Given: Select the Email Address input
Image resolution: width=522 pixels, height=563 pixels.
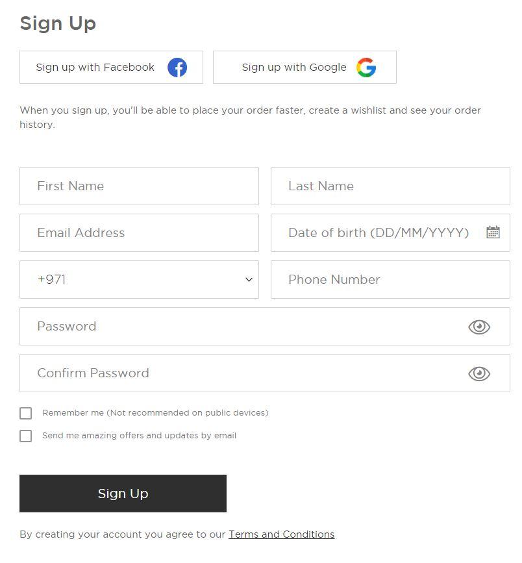Looking at the screenshot, I should pyautogui.click(x=139, y=233).
